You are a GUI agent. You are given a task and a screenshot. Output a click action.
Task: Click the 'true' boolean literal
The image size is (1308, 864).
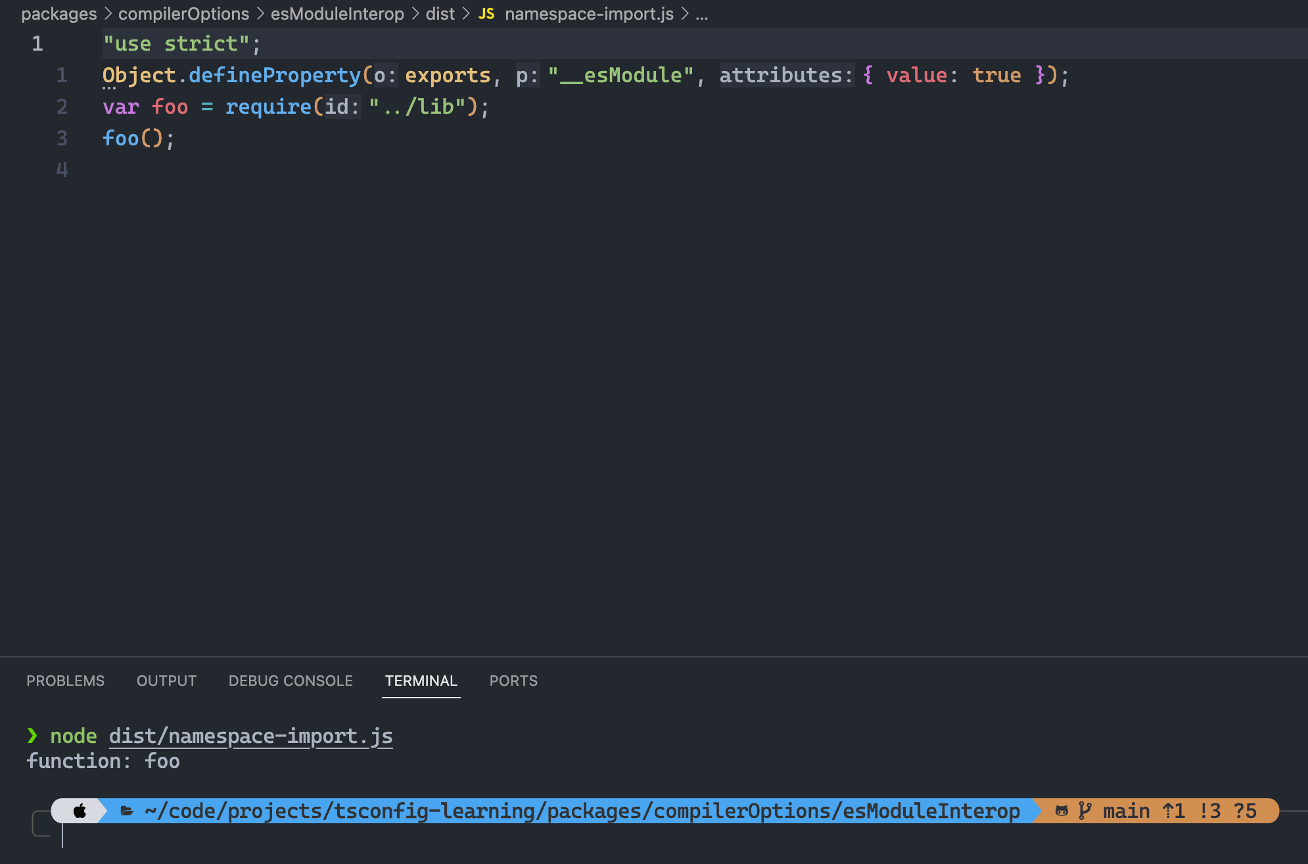click(996, 76)
